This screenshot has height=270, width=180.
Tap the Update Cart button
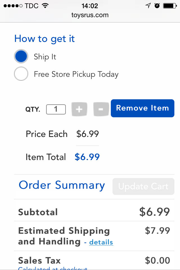pyautogui.click(x=143, y=186)
